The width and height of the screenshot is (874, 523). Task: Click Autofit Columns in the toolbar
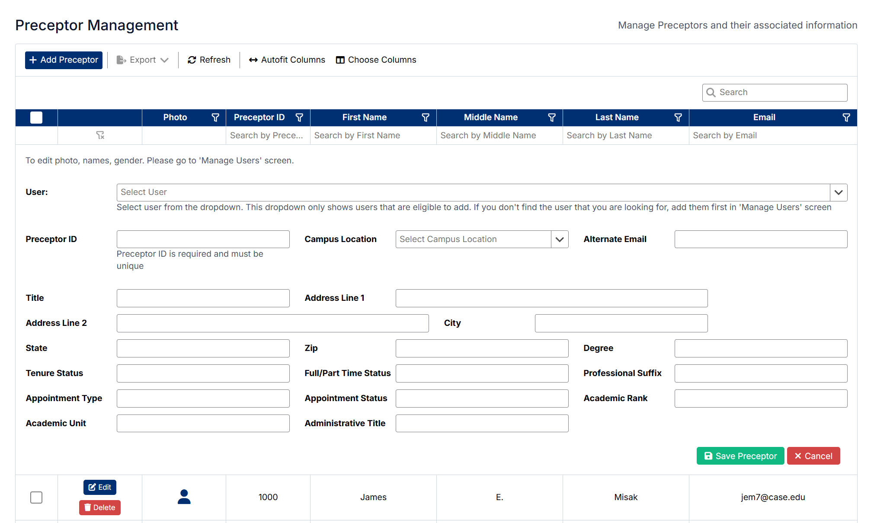(287, 60)
